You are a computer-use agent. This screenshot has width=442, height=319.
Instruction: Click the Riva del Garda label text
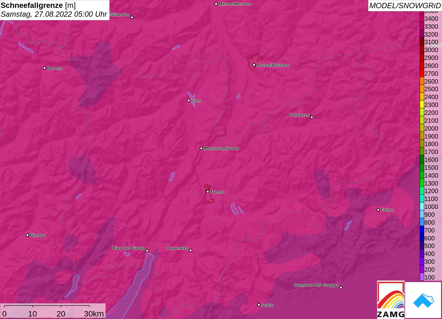(128, 248)
